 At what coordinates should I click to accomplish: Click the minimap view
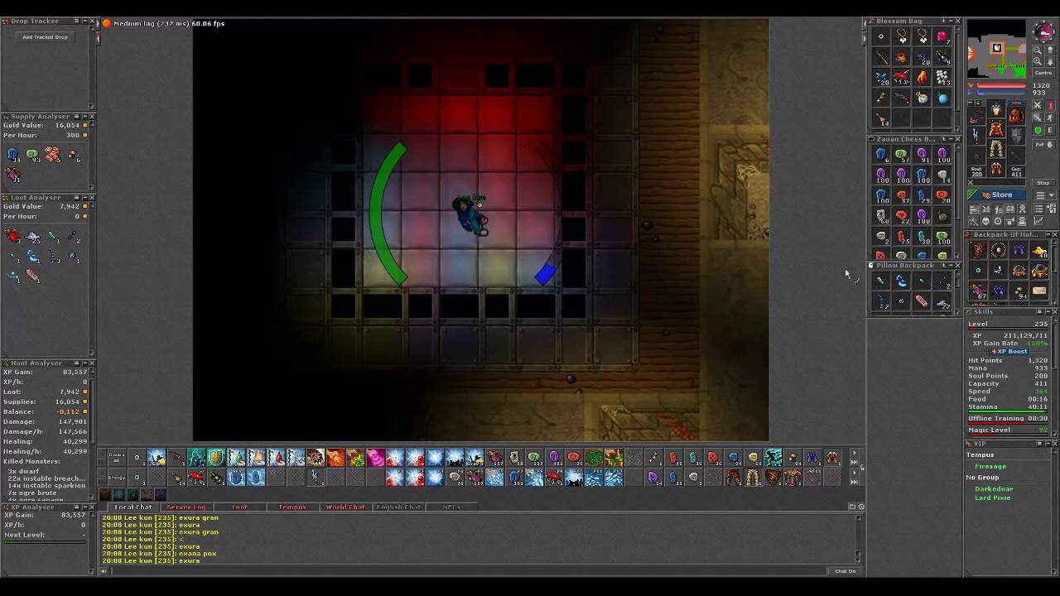(x=997, y=49)
